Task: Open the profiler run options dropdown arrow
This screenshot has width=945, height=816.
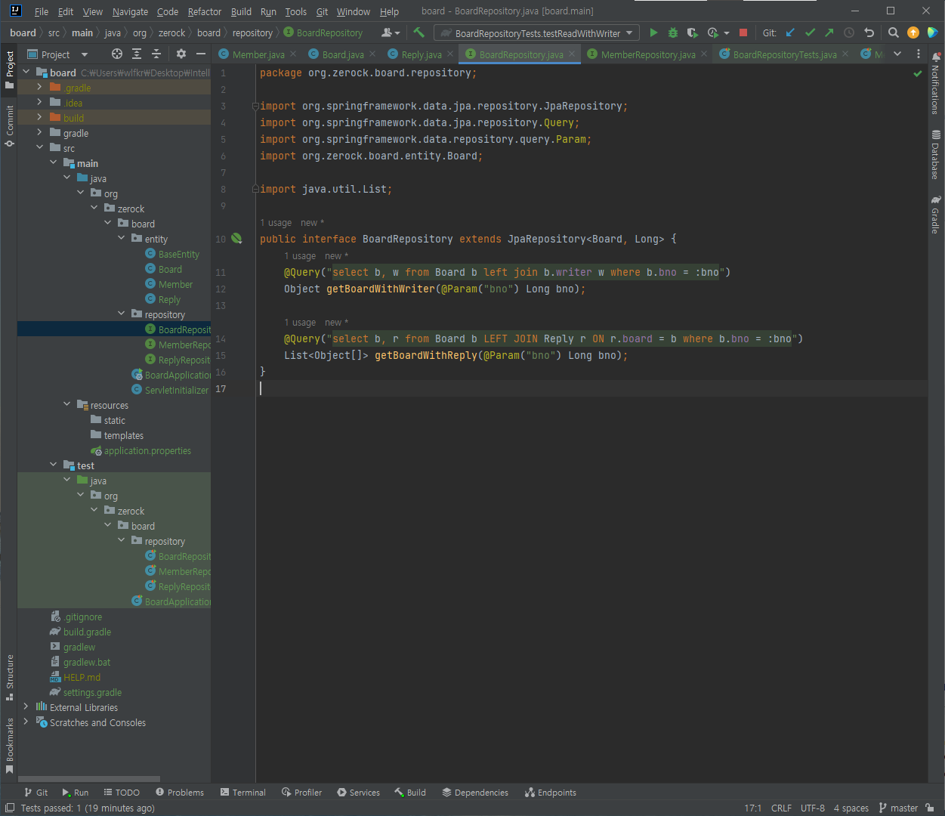Action: (727, 33)
